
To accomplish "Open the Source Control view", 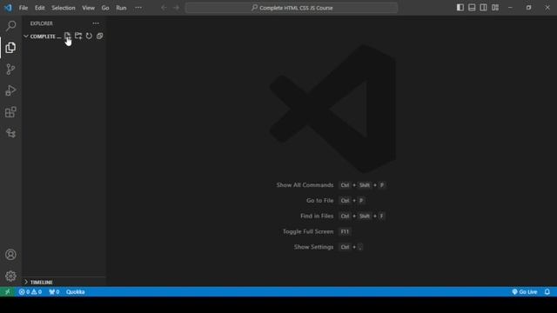I will tap(10, 70).
